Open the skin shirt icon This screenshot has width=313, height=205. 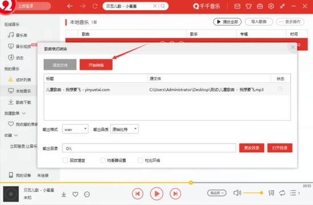249,6
